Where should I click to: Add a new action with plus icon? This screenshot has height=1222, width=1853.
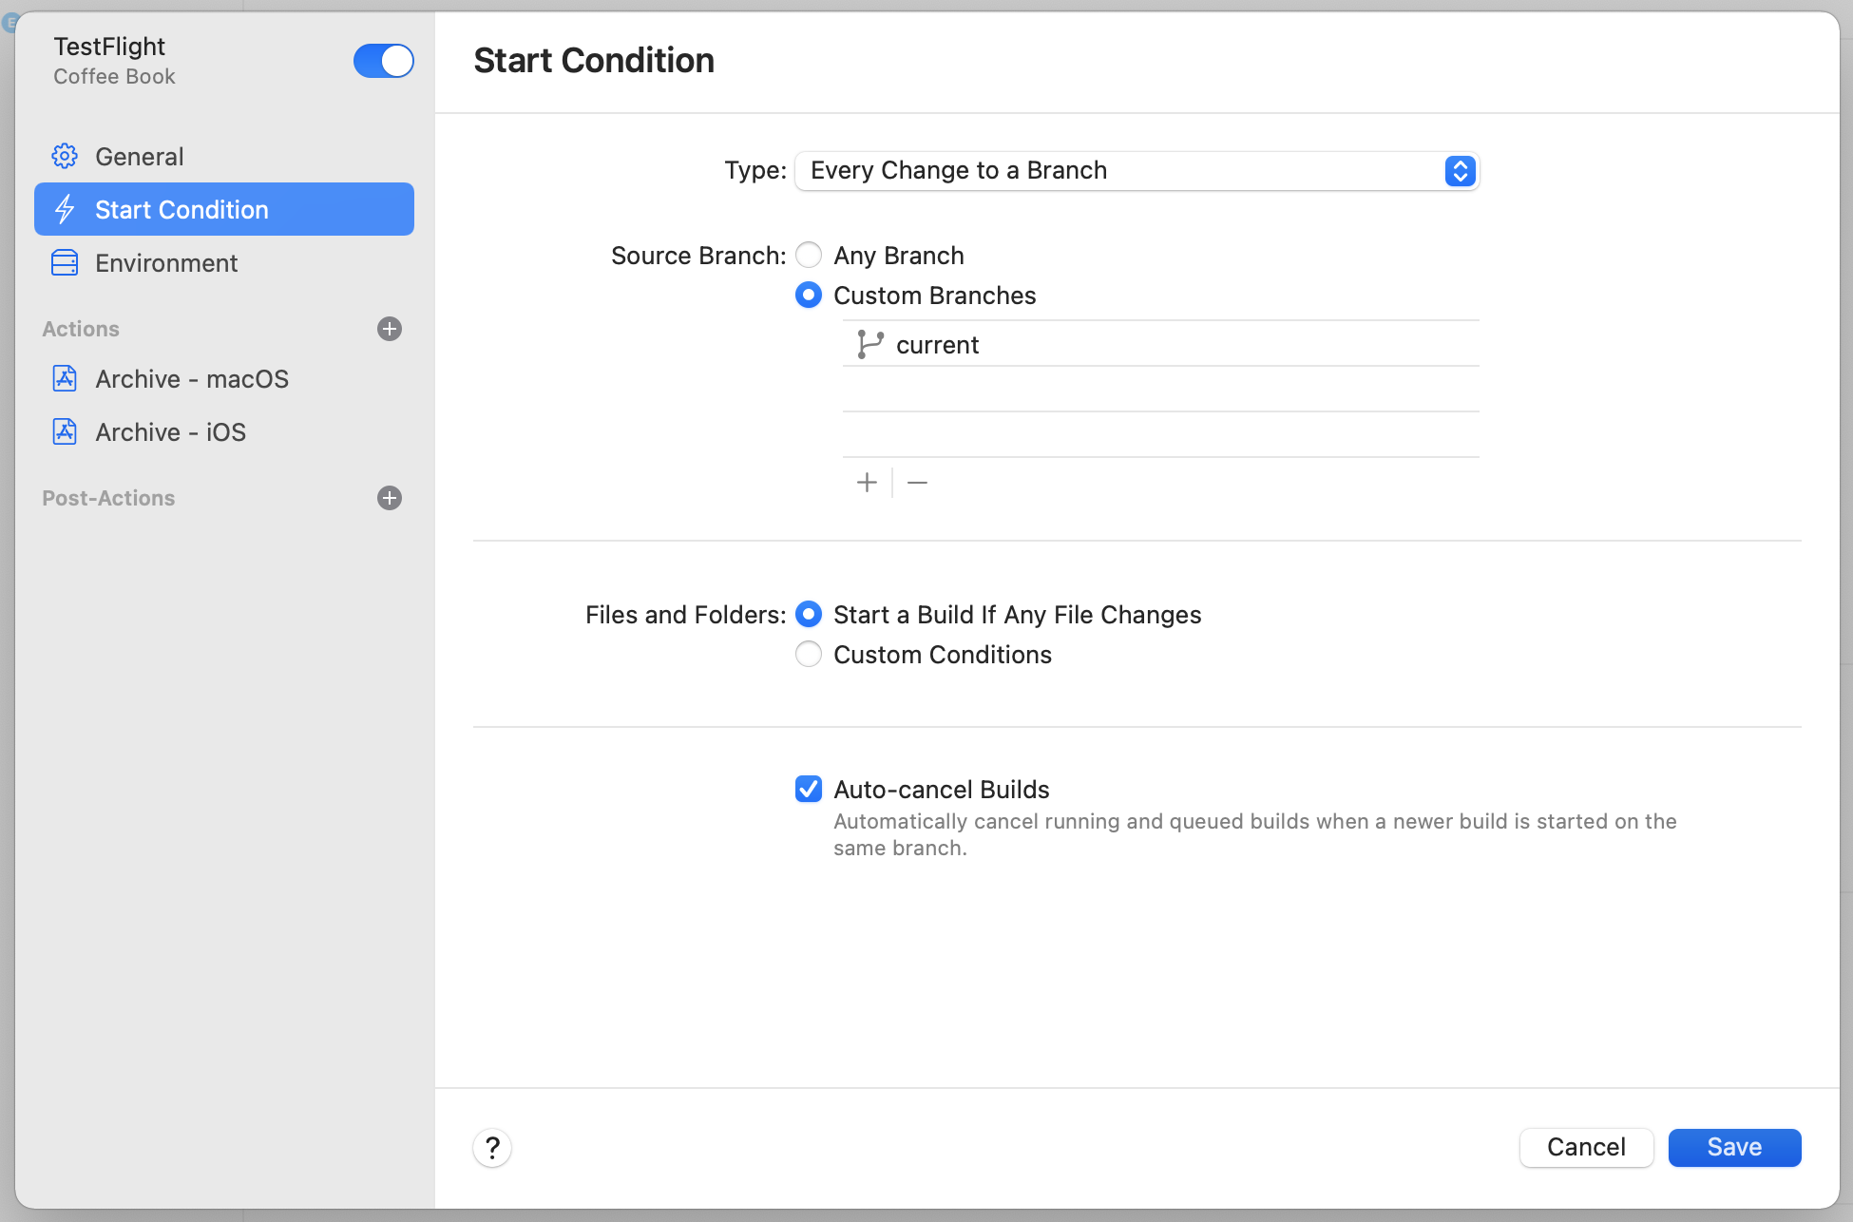coord(390,329)
